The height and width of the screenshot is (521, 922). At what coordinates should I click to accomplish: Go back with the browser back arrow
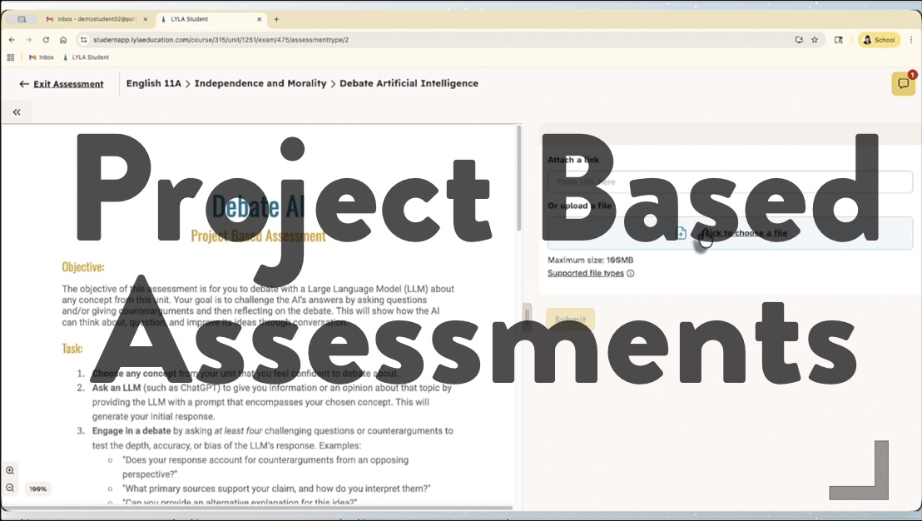[x=12, y=40]
